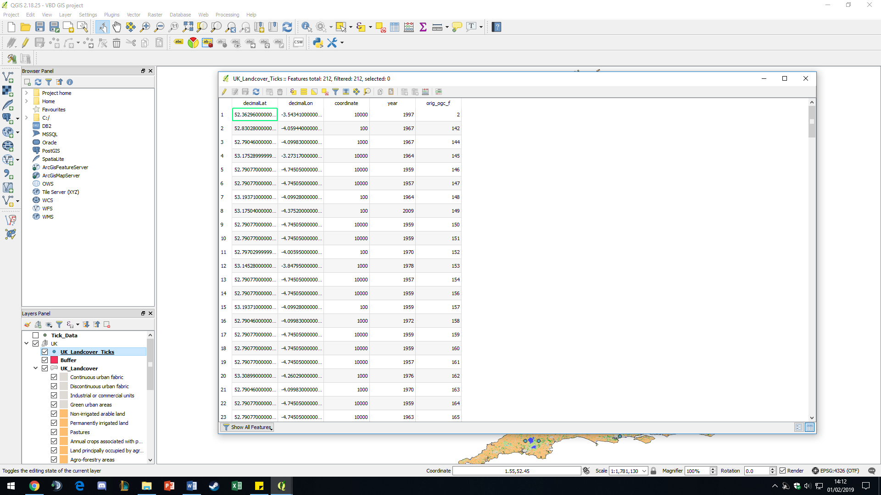The height and width of the screenshot is (495, 881).
Task: Click the Coordinate input field
Action: [517, 471]
